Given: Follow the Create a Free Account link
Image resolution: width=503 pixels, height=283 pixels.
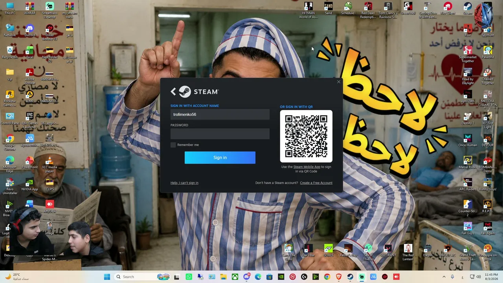Looking at the screenshot, I should (316, 183).
